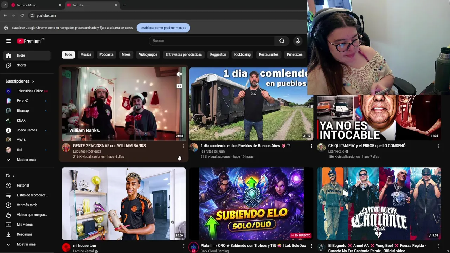This screenshot has width=450, height=253.
Task: Open options for mi house tour video
Action: click(184, 246)
